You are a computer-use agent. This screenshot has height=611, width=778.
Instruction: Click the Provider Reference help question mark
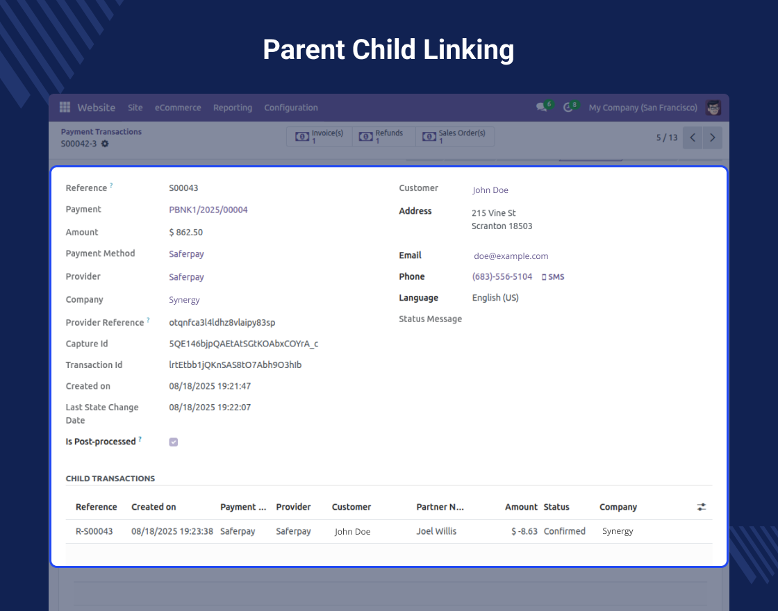tap(148, 320)
